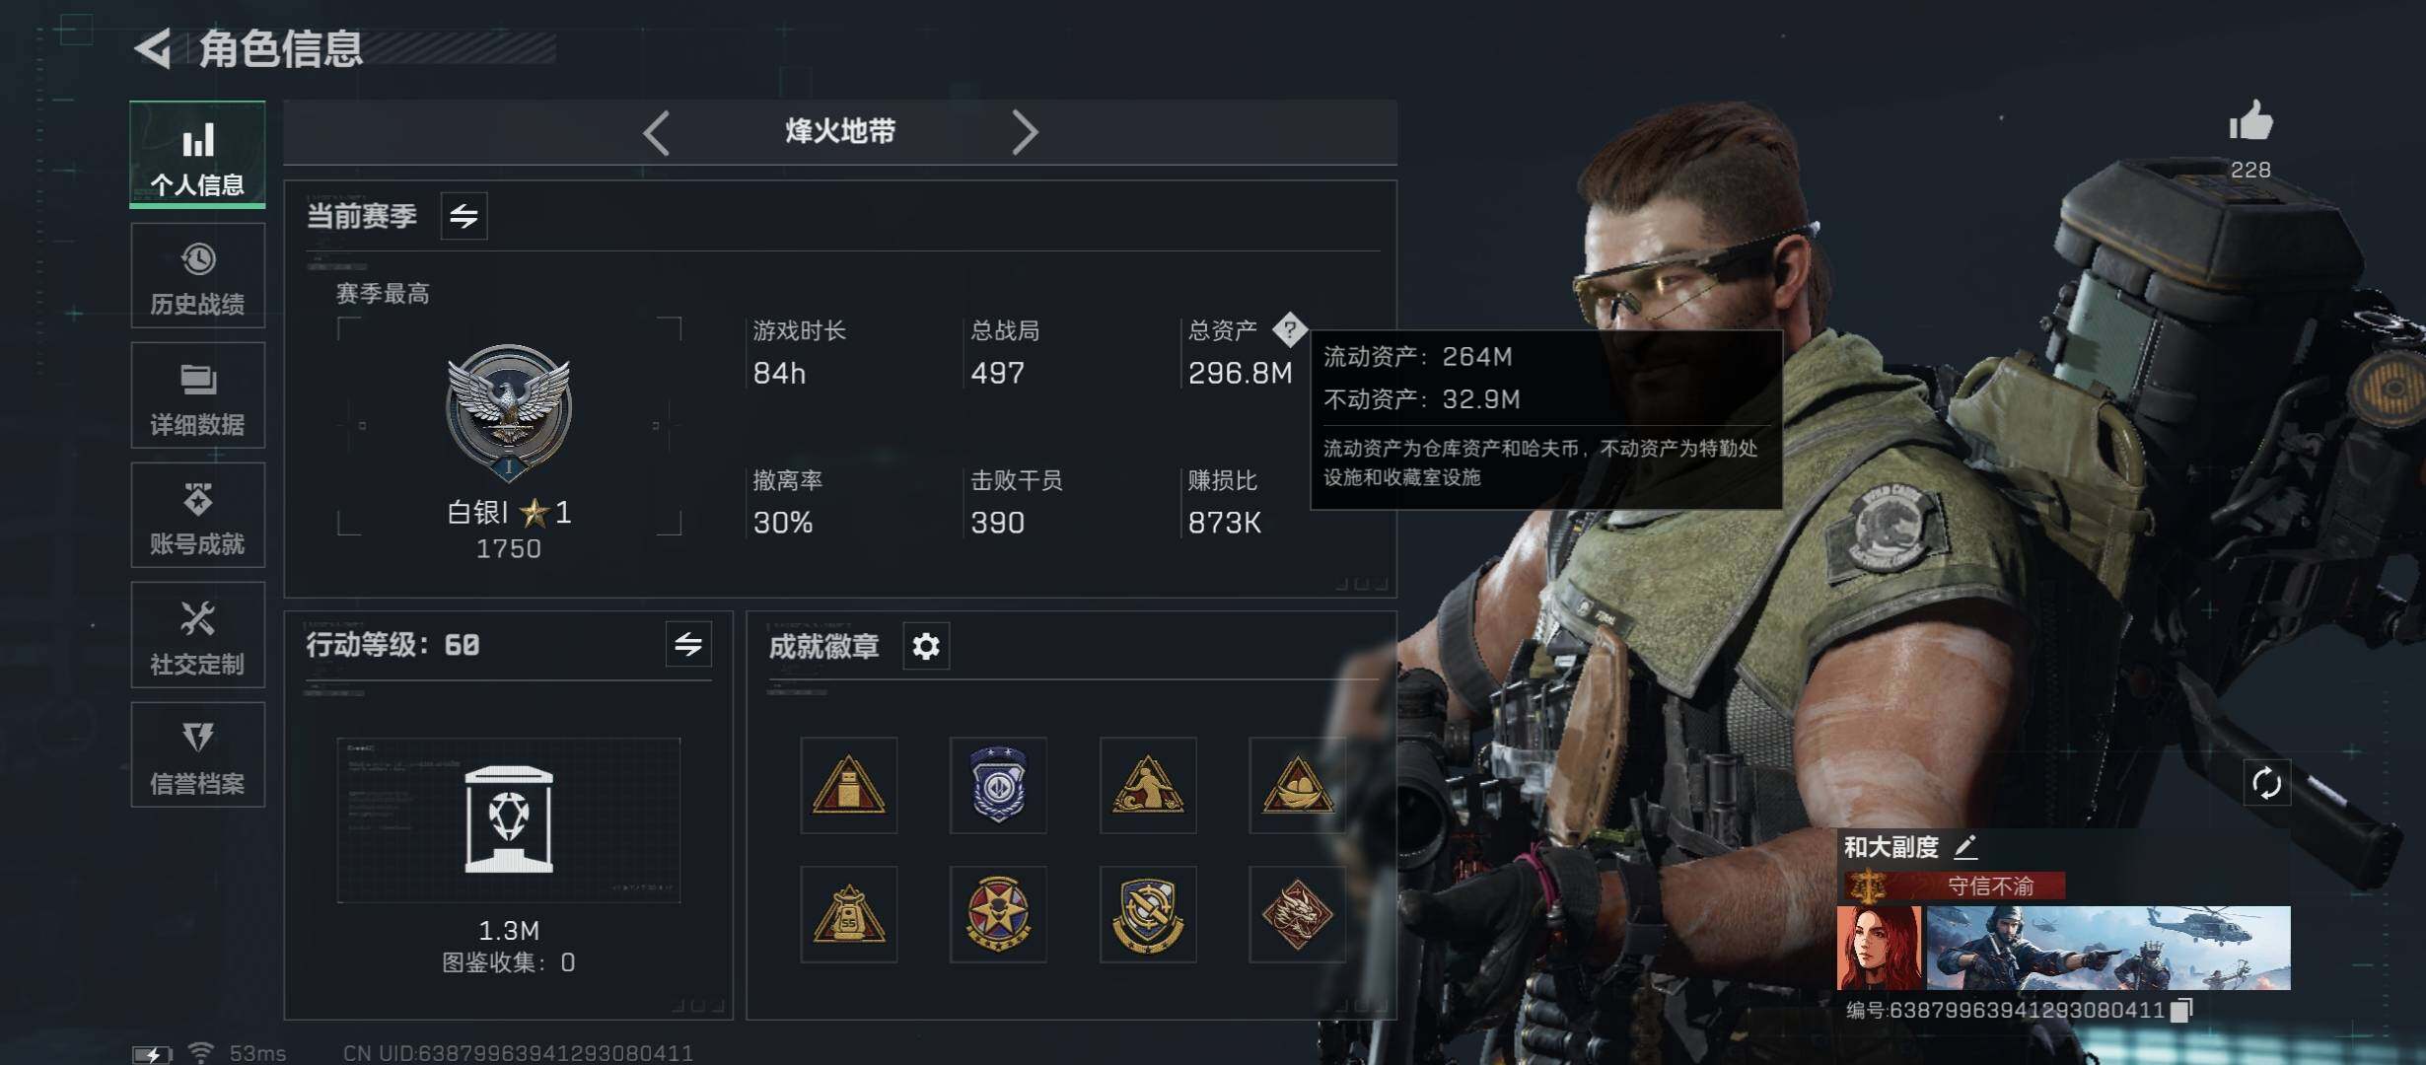The width and height of the screenshot is (2426, 1065).
Task: Toggle the 行动等级 switch button
Action: coord(688,644)
